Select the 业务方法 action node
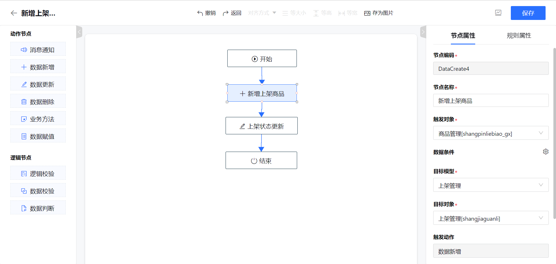Image resolution: width=556 pixels, height=264 pixels. pos(38,118)
